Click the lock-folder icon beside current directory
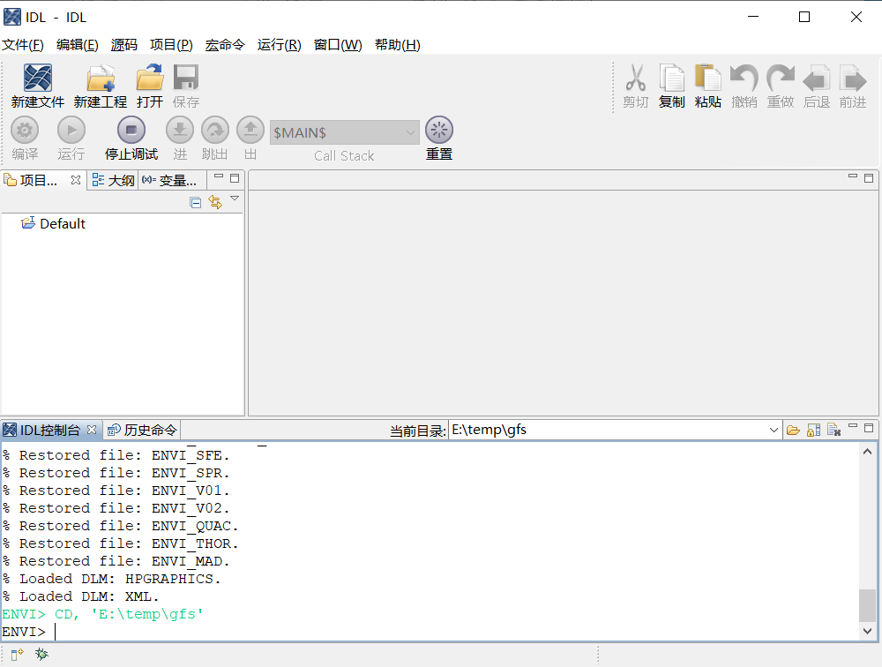Viewport: 882px width, 667px height. [x=813, y=431]
